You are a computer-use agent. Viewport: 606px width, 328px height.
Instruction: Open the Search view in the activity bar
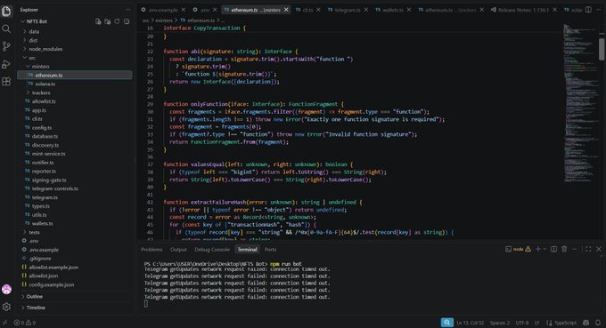point(6,29)
